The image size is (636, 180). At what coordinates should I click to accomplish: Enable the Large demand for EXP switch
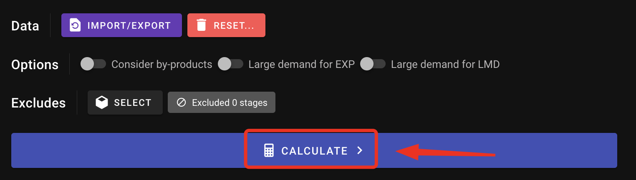(230, 64)
